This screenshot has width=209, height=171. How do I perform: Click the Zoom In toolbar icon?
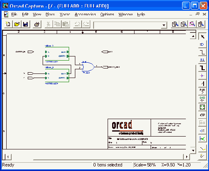click(175, 24)
